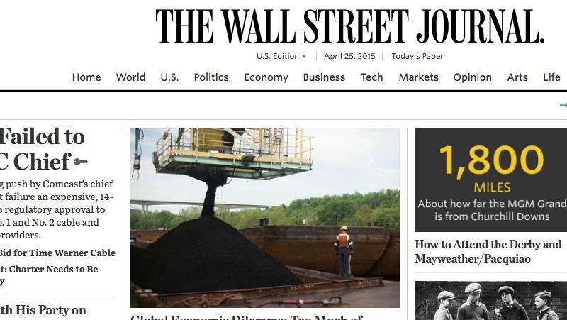
Task: Go to the Home section
Action: [86, 77]
